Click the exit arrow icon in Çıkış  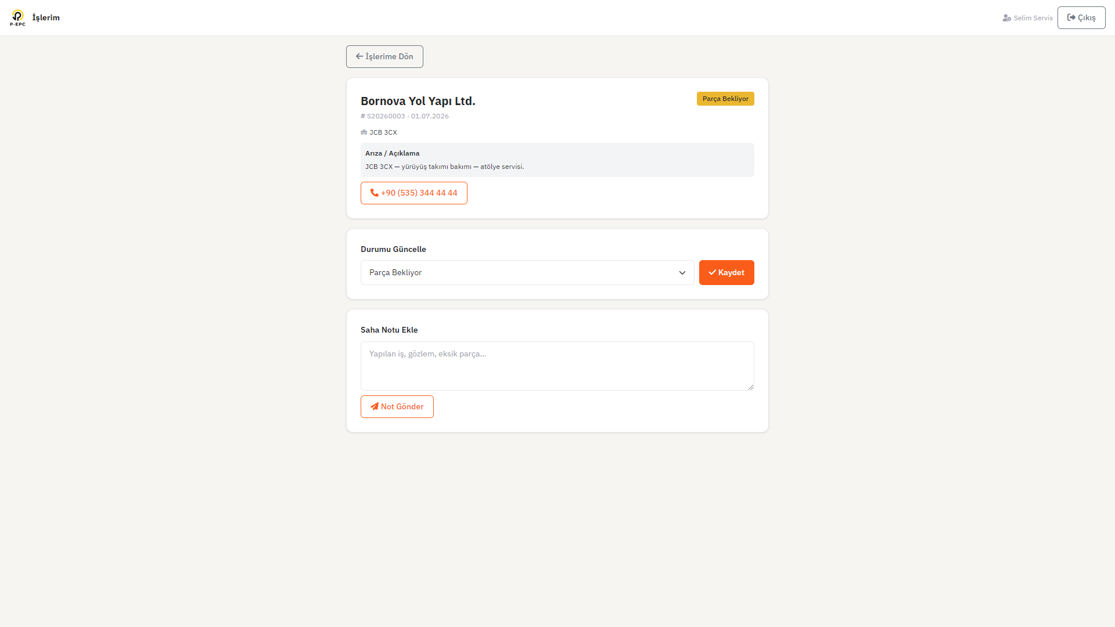[x=1071, y=17]
